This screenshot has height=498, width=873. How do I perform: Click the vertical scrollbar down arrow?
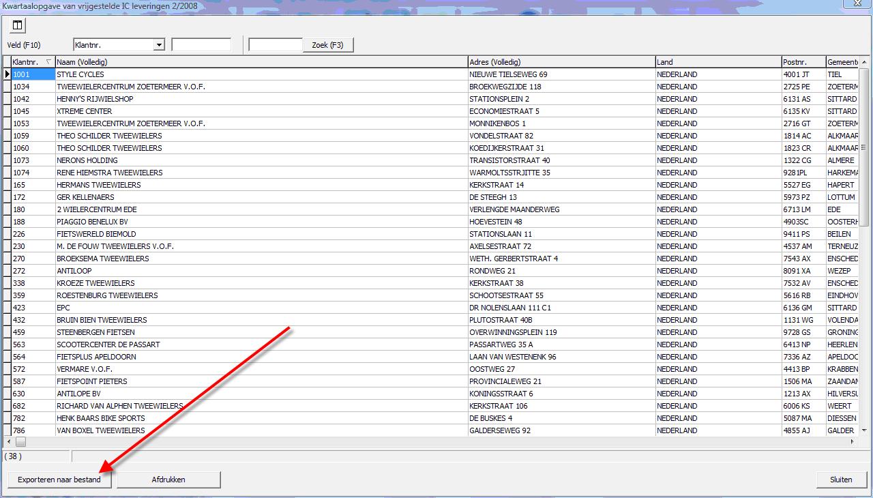864,430
